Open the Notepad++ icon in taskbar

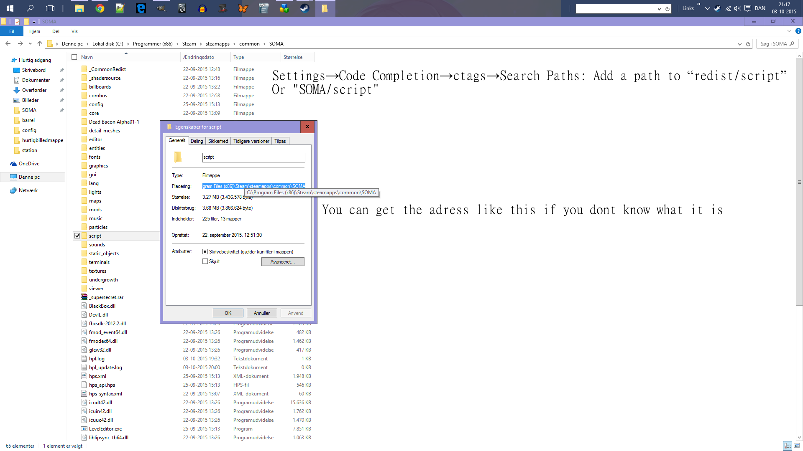tap(120, 8)
